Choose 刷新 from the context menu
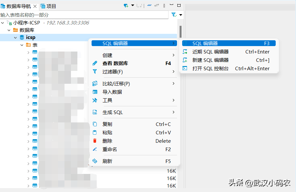The height and width of the screenshot is (192, 296). 107,161
